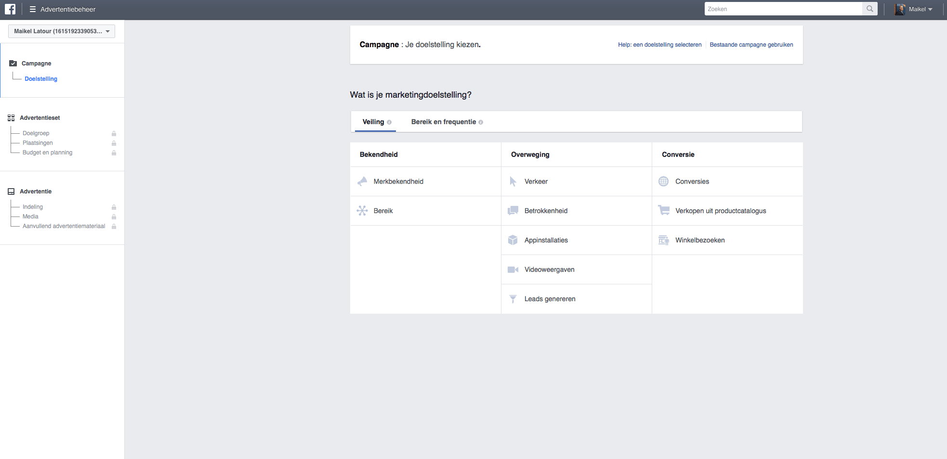Image resolution: width=947 pixels, height=459 pixels.
Task: Click the Advertentie section icon
Action: click(x=11, y=191)
